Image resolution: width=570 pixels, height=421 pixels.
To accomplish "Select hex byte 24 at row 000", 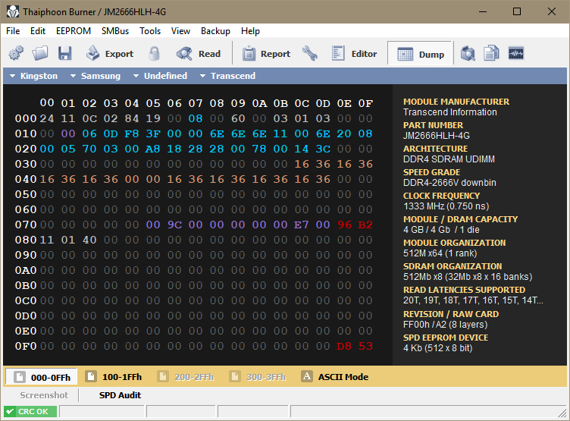I will pos(47,118).
